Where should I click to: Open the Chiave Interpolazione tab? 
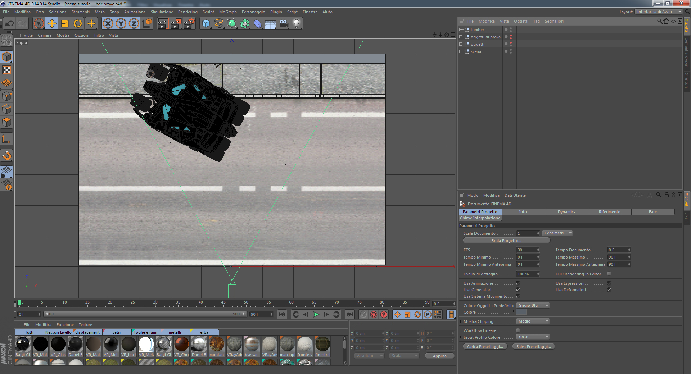coord(480,218)
